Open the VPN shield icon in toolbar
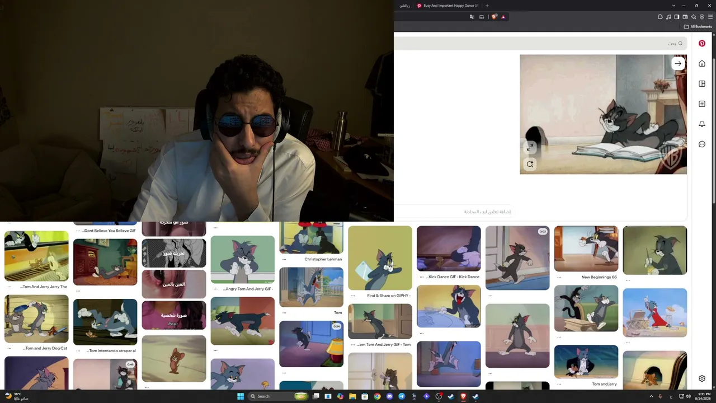716x403 pixels. point(702,17)
